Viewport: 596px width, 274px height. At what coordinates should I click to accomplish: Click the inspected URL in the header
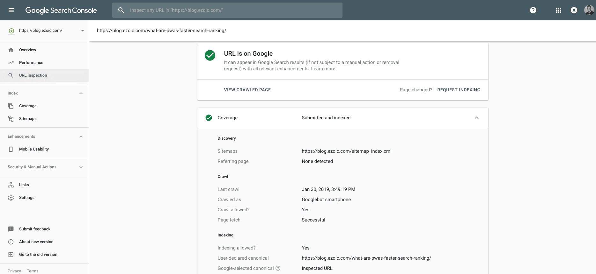pos(161,31)
